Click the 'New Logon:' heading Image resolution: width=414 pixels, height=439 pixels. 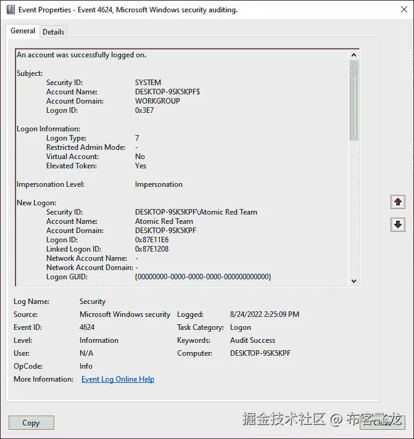pyautogui.click(x=36, y=203)
